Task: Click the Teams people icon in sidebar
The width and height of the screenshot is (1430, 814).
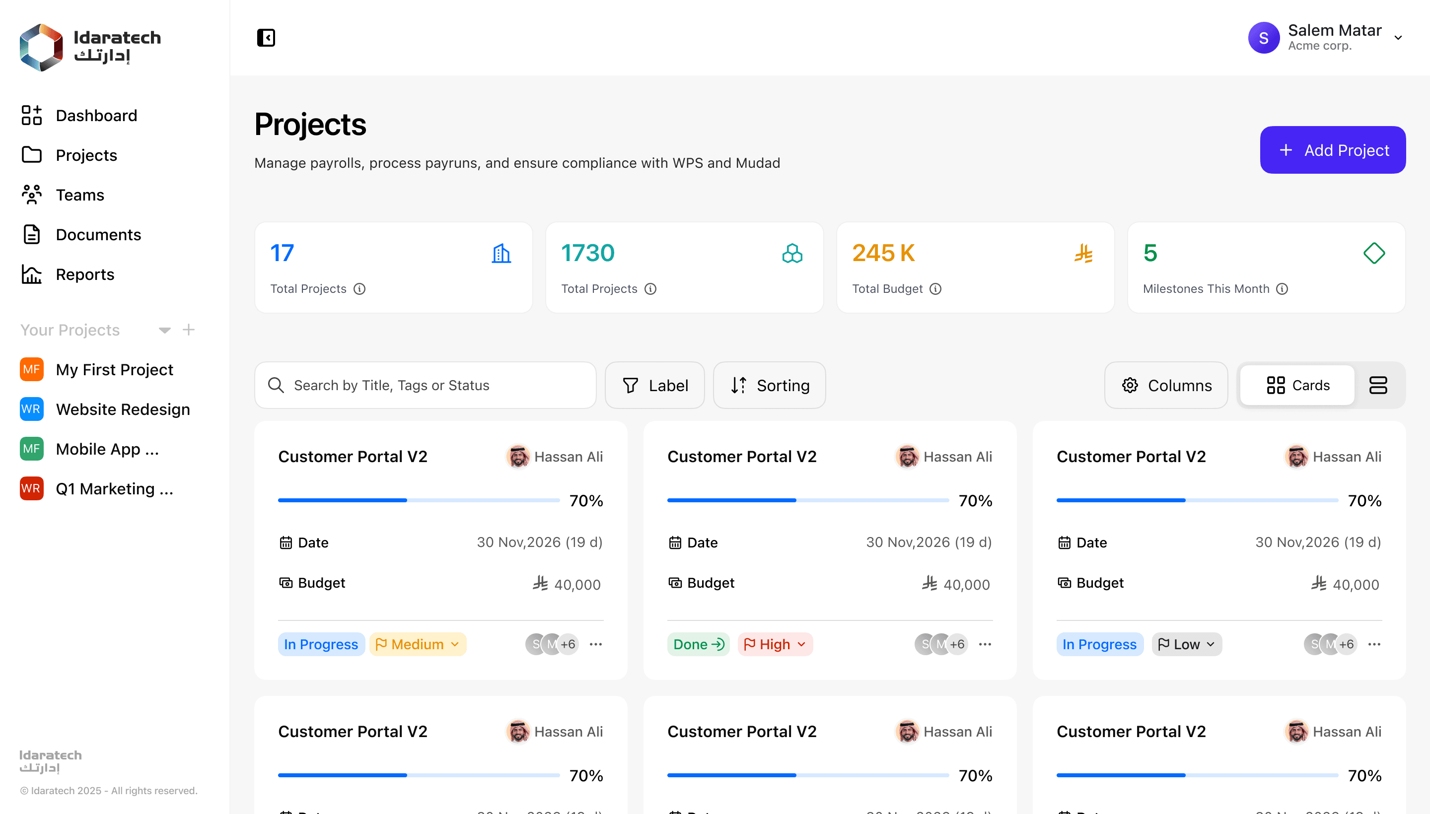Action: pyautogui.click(x=31, y=195)
